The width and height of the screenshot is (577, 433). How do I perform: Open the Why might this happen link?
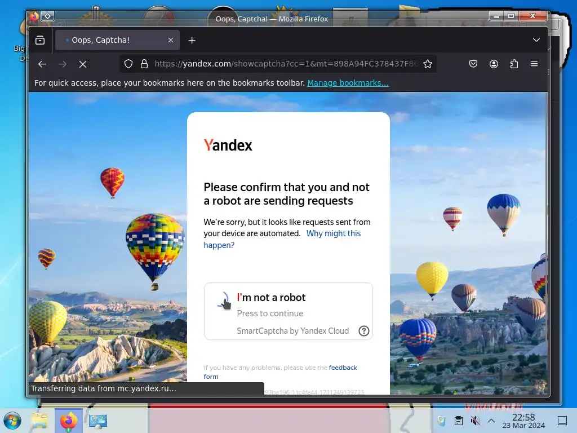(x=282, y=239)
